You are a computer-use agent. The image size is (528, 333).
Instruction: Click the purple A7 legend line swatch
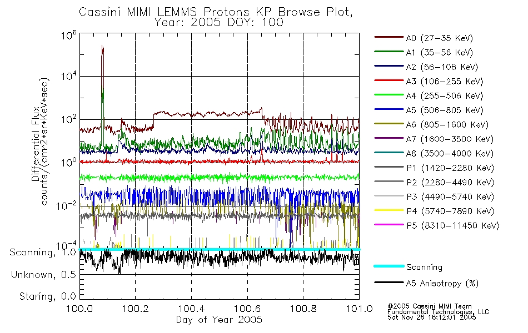click(x=389, y=138)
